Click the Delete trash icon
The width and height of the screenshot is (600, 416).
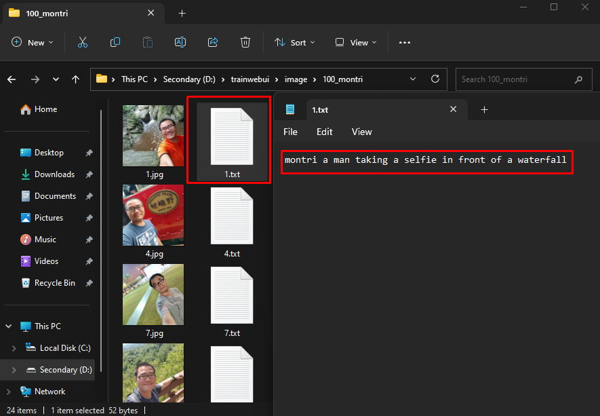pyautogui.click(x=245, y=42)
